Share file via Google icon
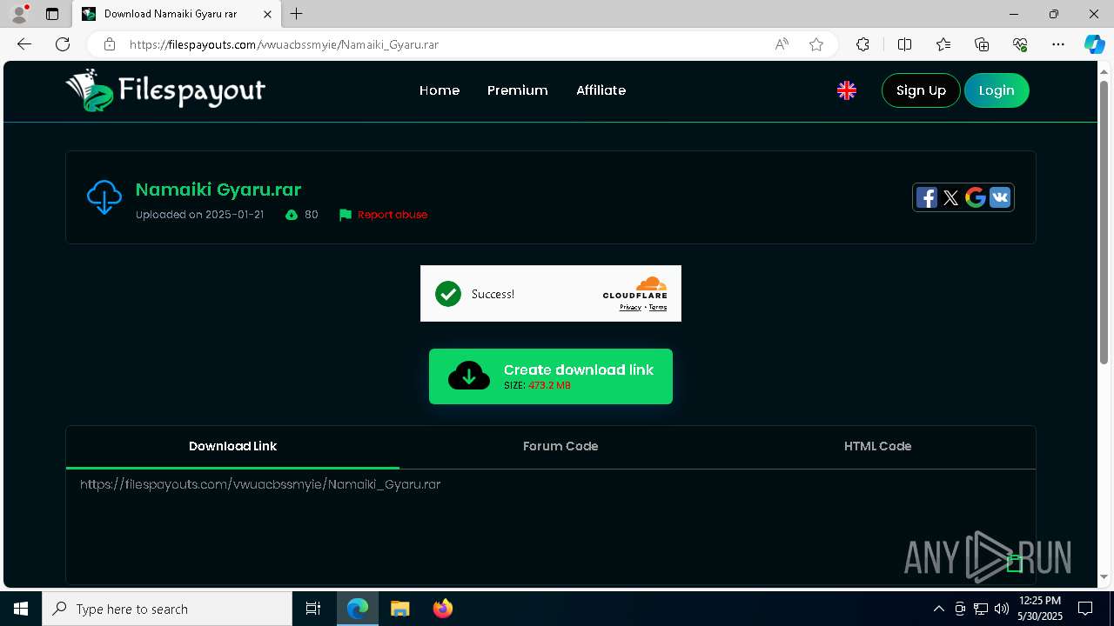1114x626 pixels. tap(976, 197)
